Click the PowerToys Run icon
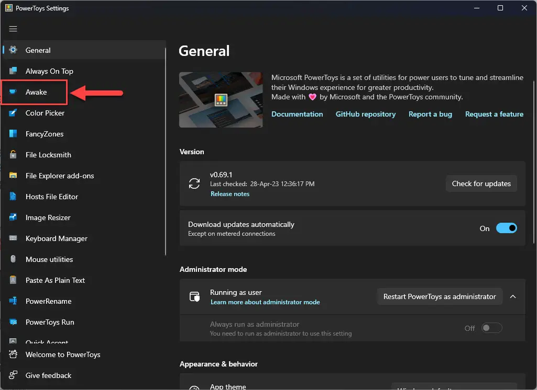 click(13, 322)
